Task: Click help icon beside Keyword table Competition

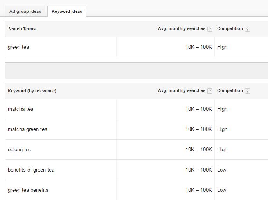Action: 247,91
